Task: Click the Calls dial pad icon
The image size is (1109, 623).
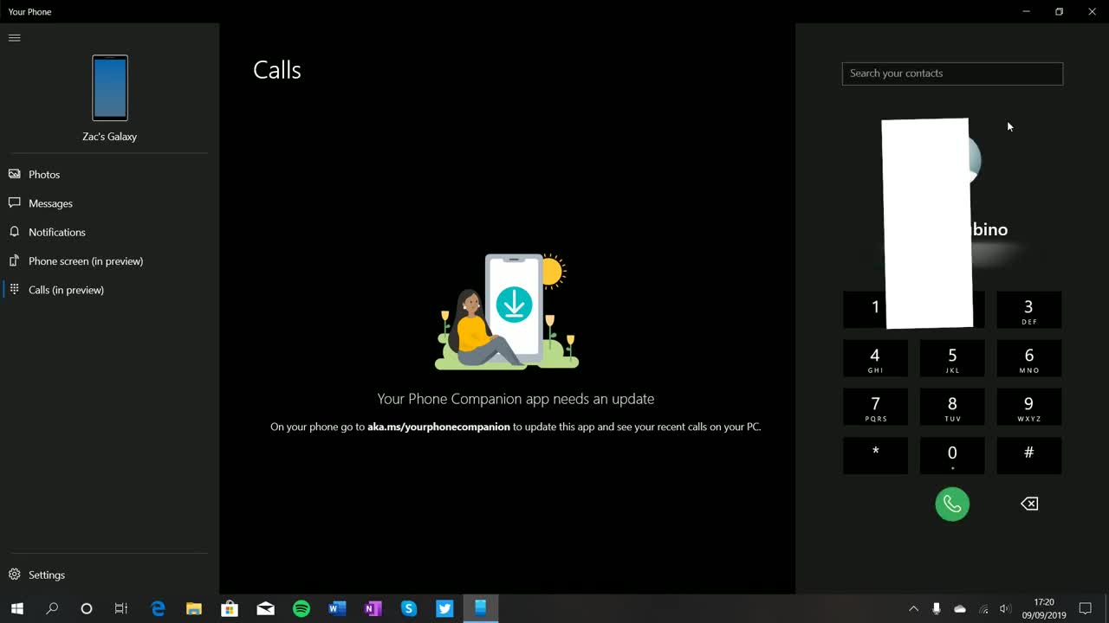Action: coord(14,289)
